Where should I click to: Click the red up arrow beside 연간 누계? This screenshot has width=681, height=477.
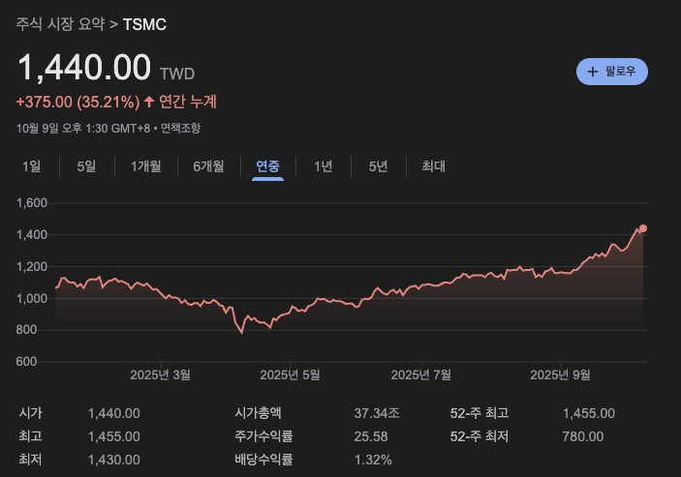point(149,102)
